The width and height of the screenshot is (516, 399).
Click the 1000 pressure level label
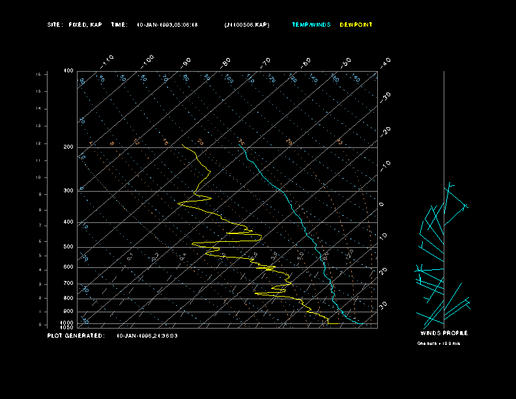click(x=67, y=323)
